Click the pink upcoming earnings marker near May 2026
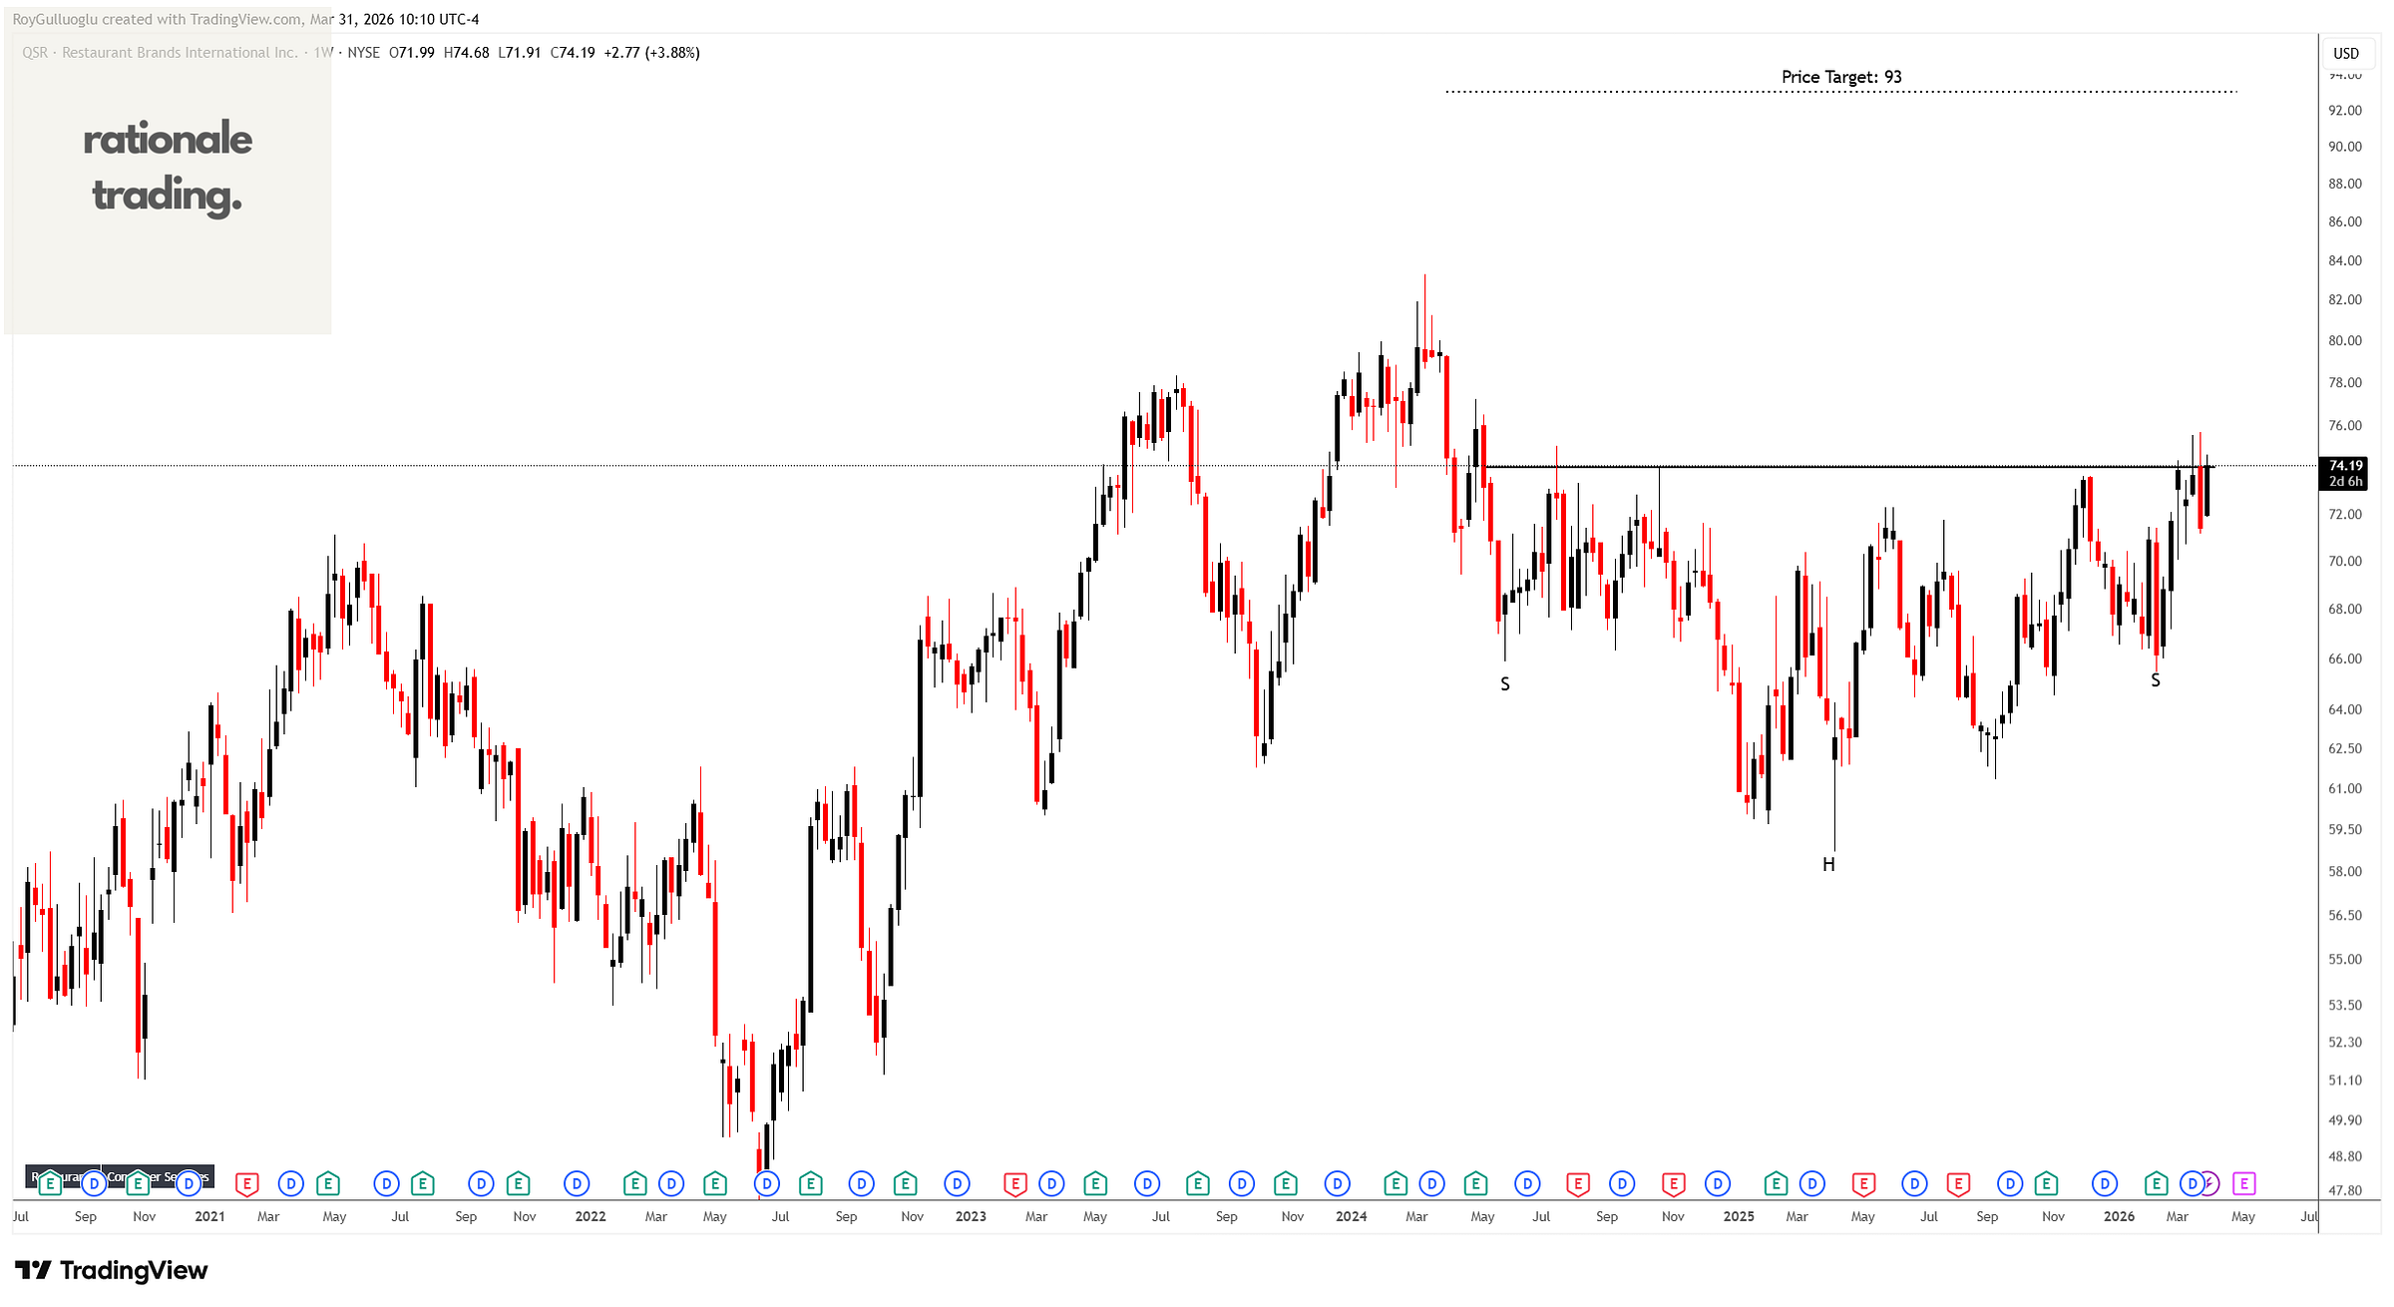Image resolution: width=2394 pixels, height=1307 pixels. point(2243,1184)
